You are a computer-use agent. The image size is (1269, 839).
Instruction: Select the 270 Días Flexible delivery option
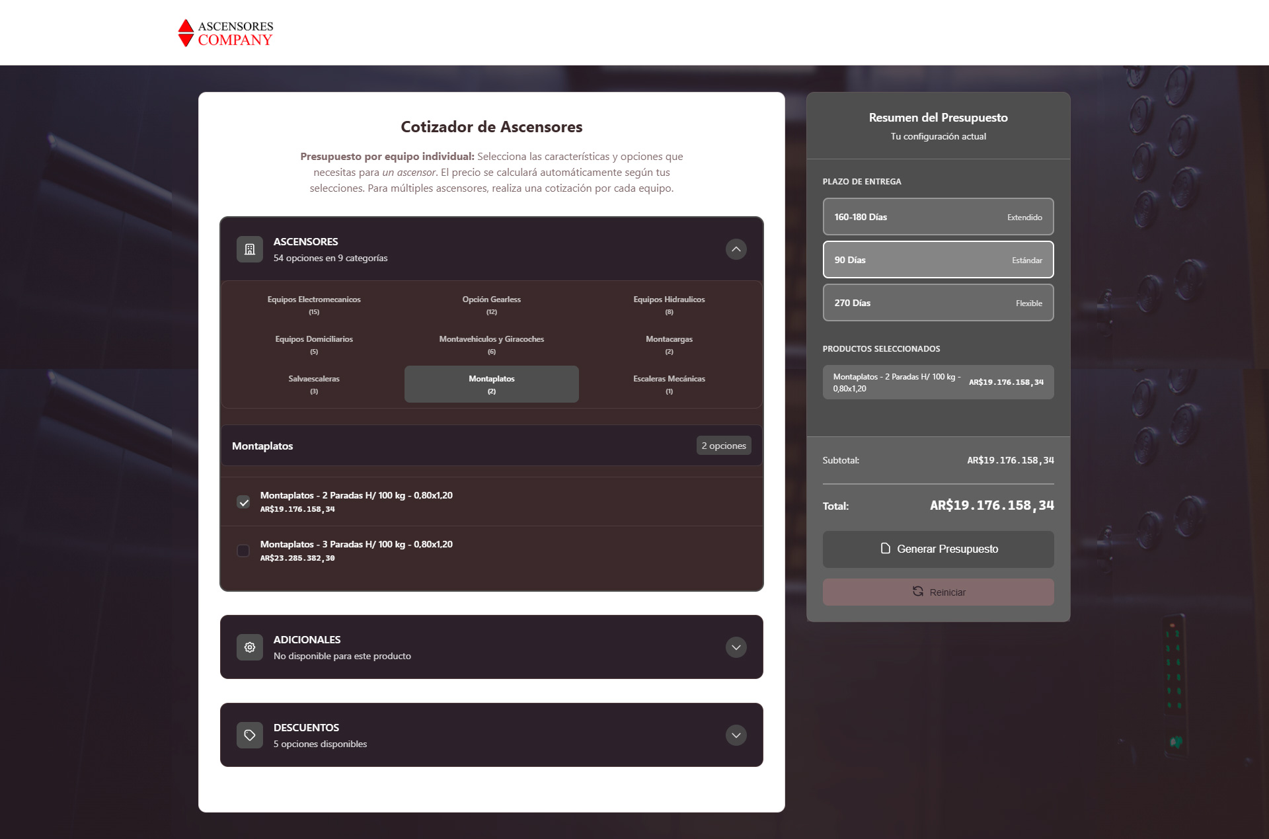937,303
